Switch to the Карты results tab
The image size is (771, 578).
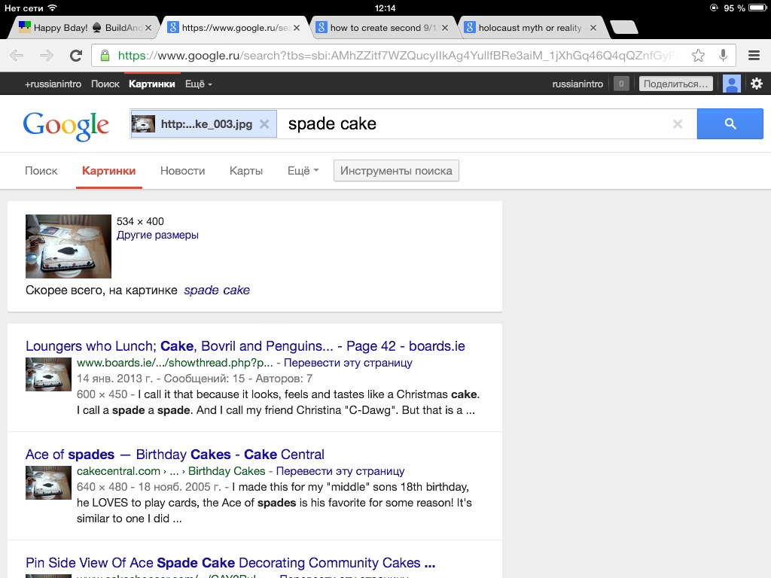click(x=246, y=171)
